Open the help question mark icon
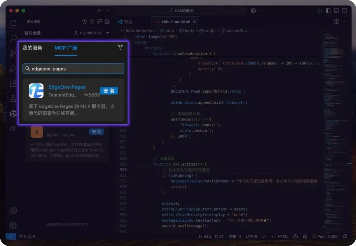 [x=92, y=21]
